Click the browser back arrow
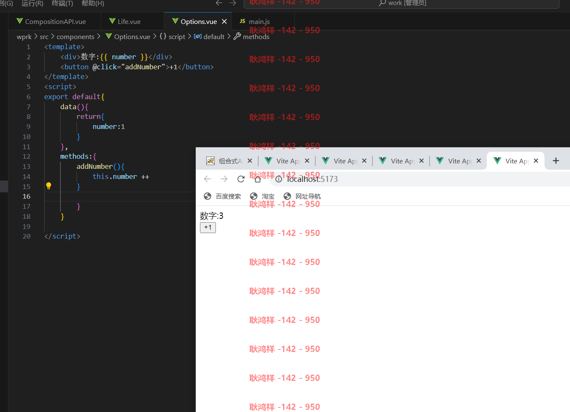 [x=207, y=179]
